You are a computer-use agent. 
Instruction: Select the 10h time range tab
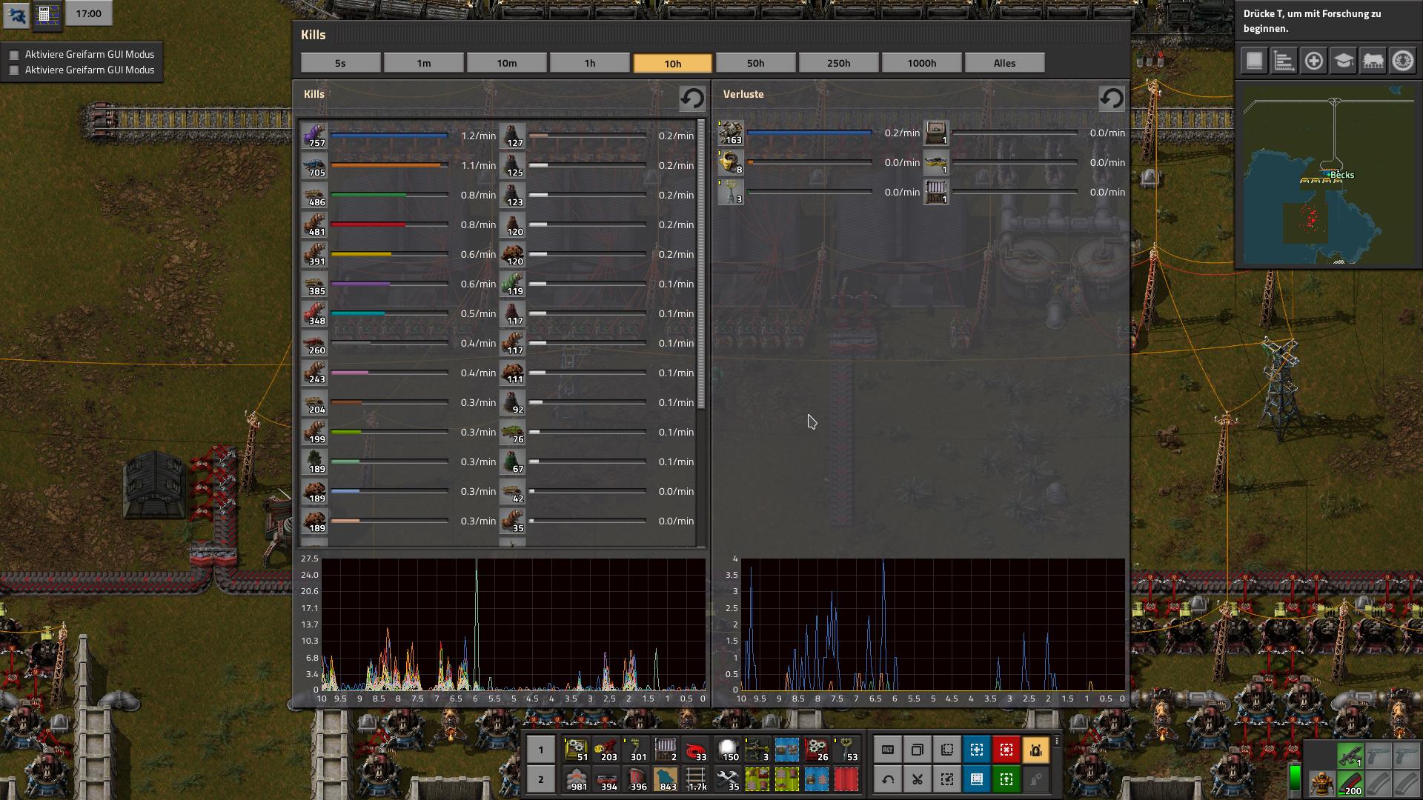coord(672,63)
